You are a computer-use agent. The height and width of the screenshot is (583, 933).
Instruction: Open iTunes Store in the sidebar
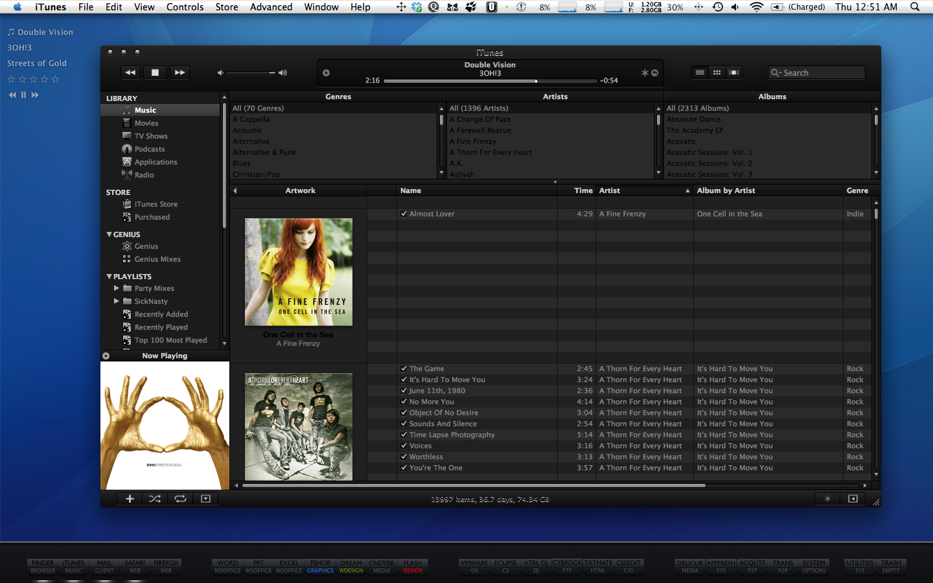(x=155, y=204)
